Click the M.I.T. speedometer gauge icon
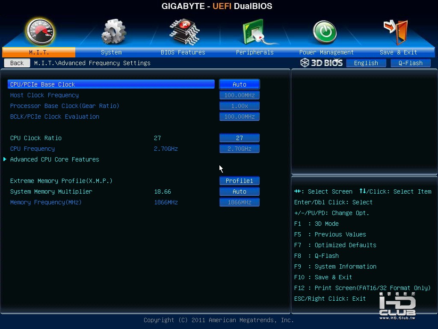 (x=40, y=32)
